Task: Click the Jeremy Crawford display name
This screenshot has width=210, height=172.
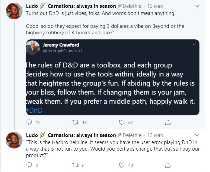Action: click(x=61, y=45)
